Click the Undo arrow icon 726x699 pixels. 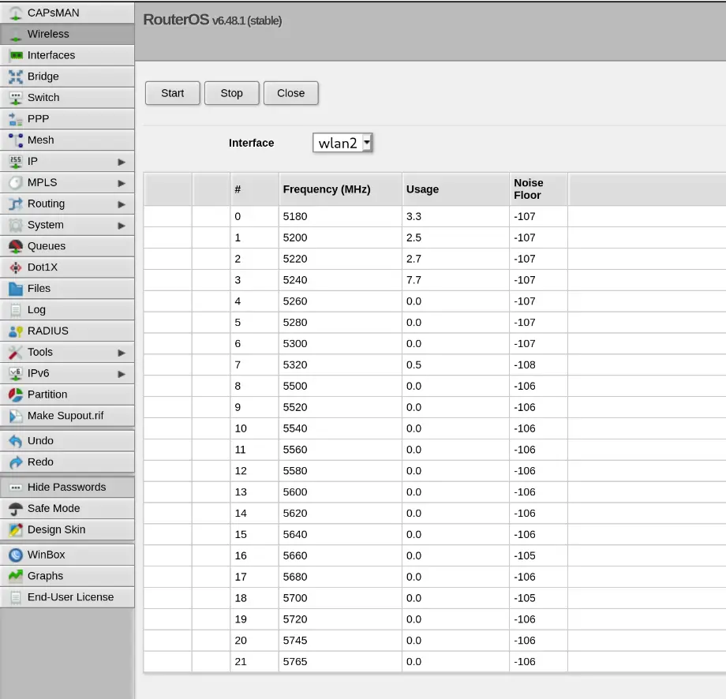pyautogui.click(x=16, y=441)
